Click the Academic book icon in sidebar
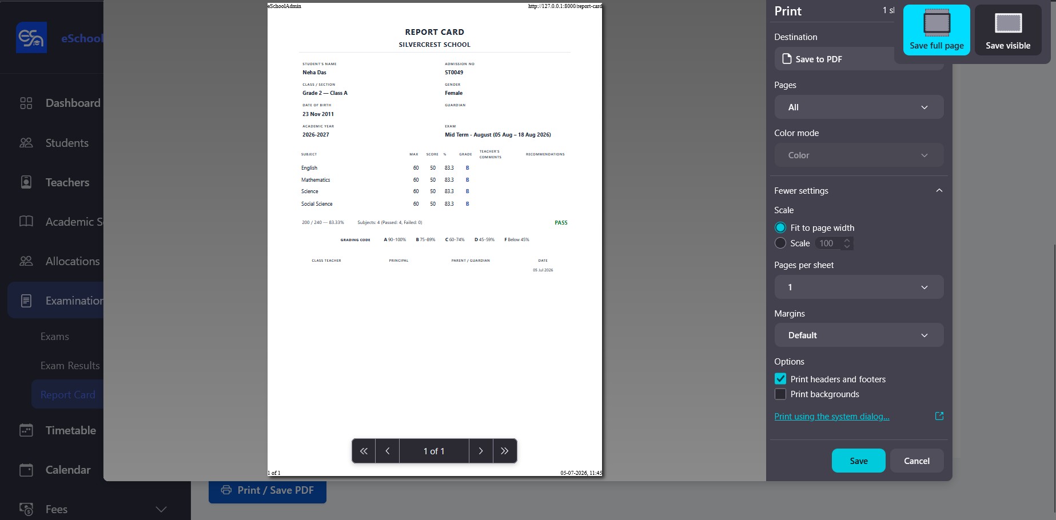Viewport: 1056px width, 520px height. click(x=26, y=221)
